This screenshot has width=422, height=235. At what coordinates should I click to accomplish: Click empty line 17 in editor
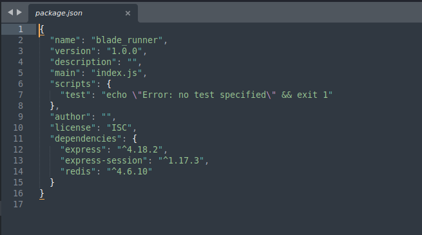click(x=229, y=204)
